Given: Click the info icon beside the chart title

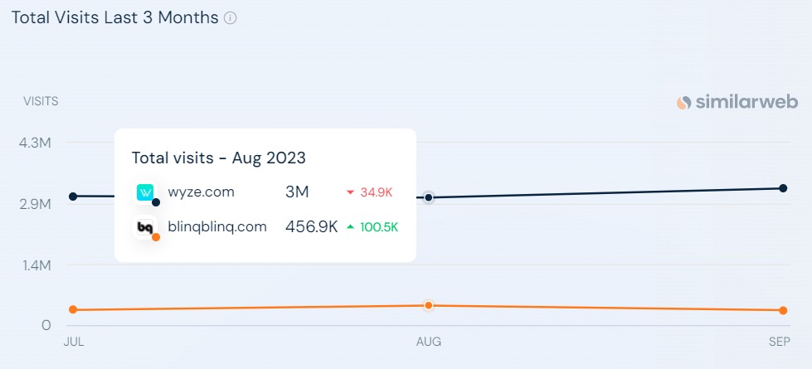Looking at the screenshot, I should (x=231, y=18).
